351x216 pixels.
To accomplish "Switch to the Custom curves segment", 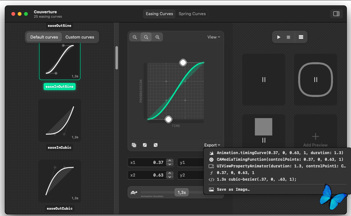I will click(x=80, y=37).
